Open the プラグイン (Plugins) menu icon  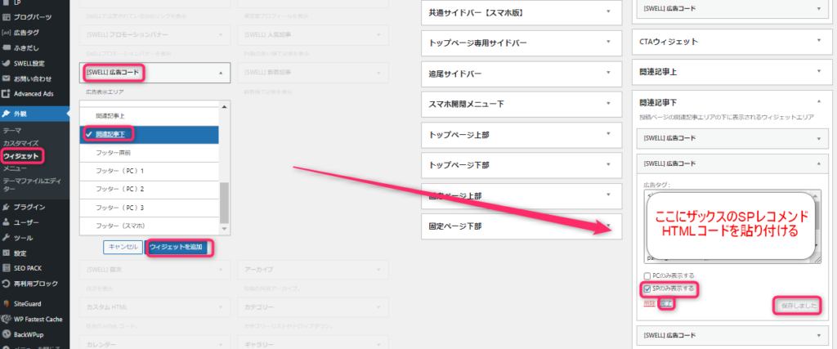click(7, 207)
